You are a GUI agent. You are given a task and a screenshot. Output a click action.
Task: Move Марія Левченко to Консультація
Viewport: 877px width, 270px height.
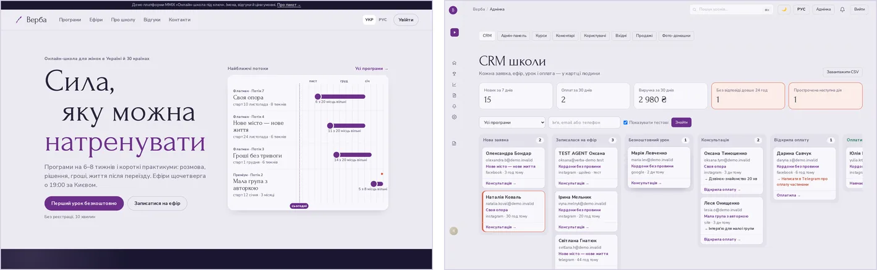(646, 183)
